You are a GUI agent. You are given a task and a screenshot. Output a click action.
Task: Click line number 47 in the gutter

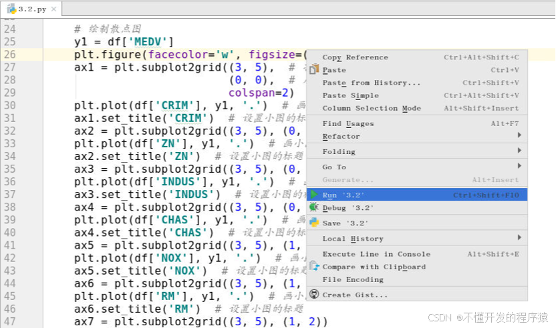10,321
